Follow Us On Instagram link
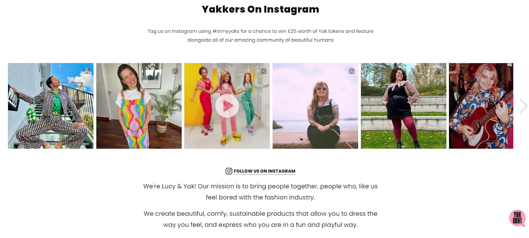The width and height of the screenshot is (529, 238). (x=264, y=171)
